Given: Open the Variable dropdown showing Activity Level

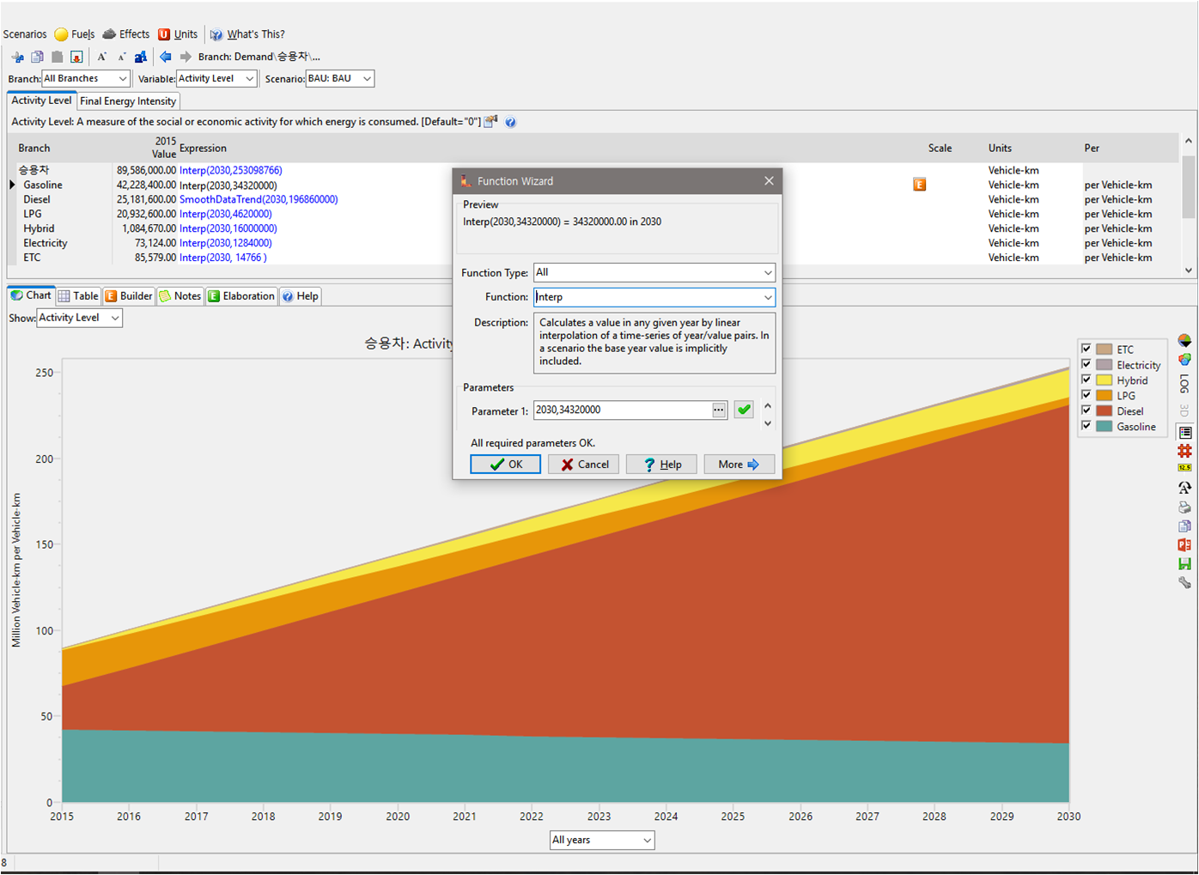Looking at the screenshot, I should (216, 78).
